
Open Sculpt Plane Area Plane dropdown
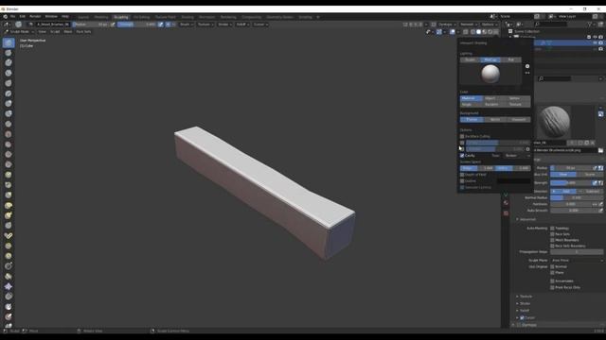[x=577, y=261]
